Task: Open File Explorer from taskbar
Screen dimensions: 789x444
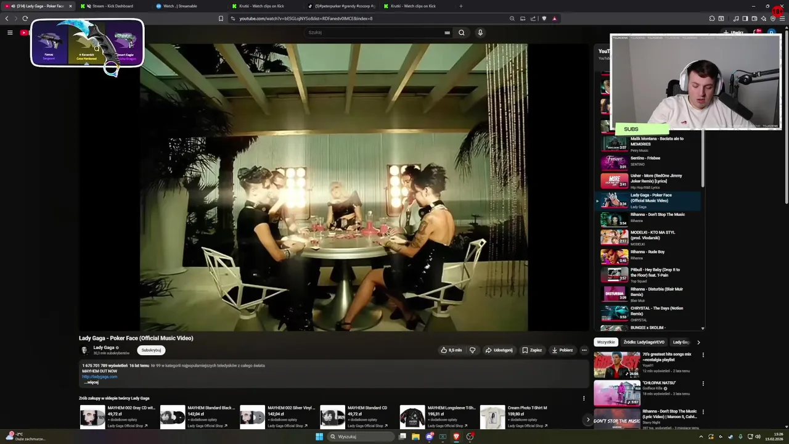Action: [415, 437]
